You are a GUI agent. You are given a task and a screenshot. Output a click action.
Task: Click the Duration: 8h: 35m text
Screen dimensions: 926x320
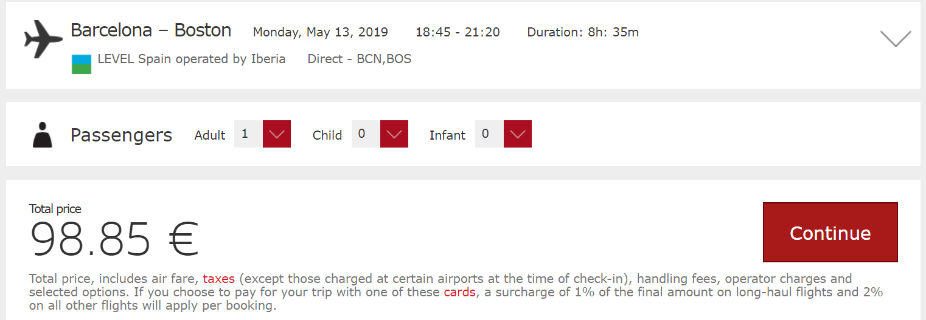click(x=582, y=32)
